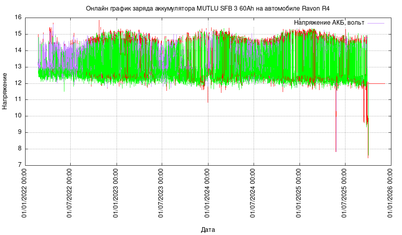Click the 01/07/2024 00:00 date label

[254, 193]
